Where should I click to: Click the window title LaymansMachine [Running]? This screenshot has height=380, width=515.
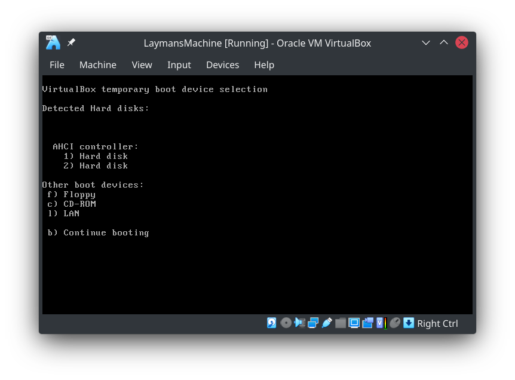coord(257,43)
